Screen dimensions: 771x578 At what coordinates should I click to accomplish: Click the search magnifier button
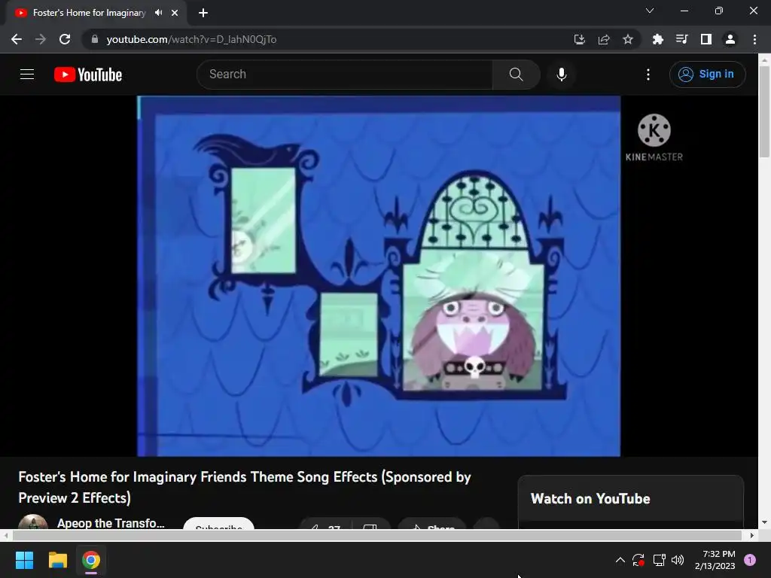tap(516, 75)
